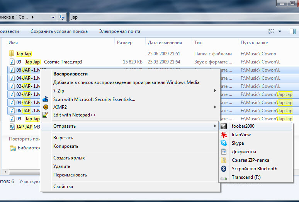Select 09 - Jap Jap - Cosmic Trace.mp3
Screen dimensions: 299x202
pyautogui.click(x=49, y=62)
